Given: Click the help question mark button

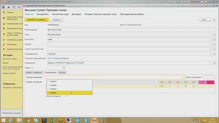Looking at the screenshot, I should 214,20.
